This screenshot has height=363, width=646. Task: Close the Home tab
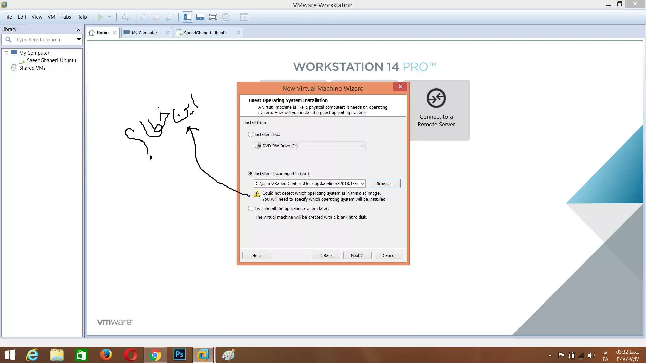click(115, 33)
